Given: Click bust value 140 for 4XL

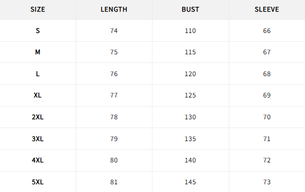Looking at the screenshot, I should coord(190,160).
